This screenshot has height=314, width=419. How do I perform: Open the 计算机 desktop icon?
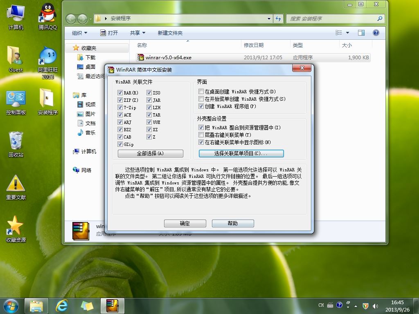coord(16,16)
